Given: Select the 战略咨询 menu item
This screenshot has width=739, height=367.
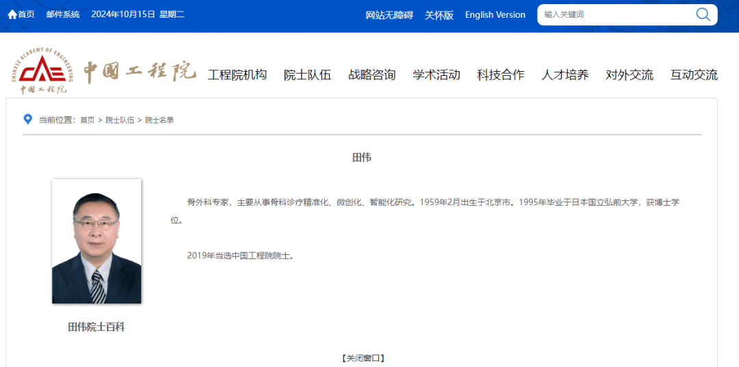Looking at the screenshot, I should point(372,75).
